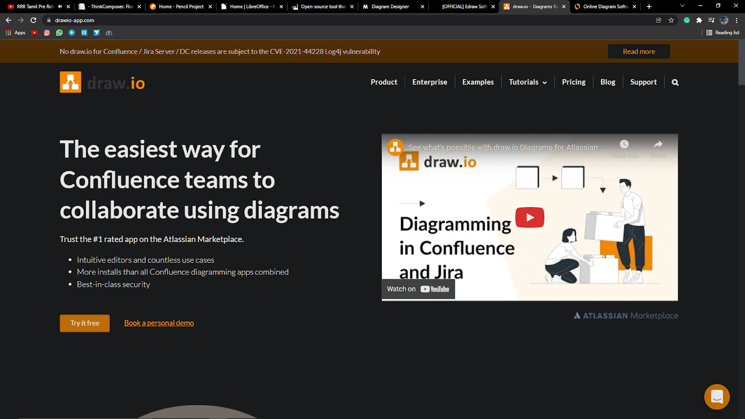745x419 pixels.
Task: Open the Extensions puzzle menu
Action: tap(699, 20)
